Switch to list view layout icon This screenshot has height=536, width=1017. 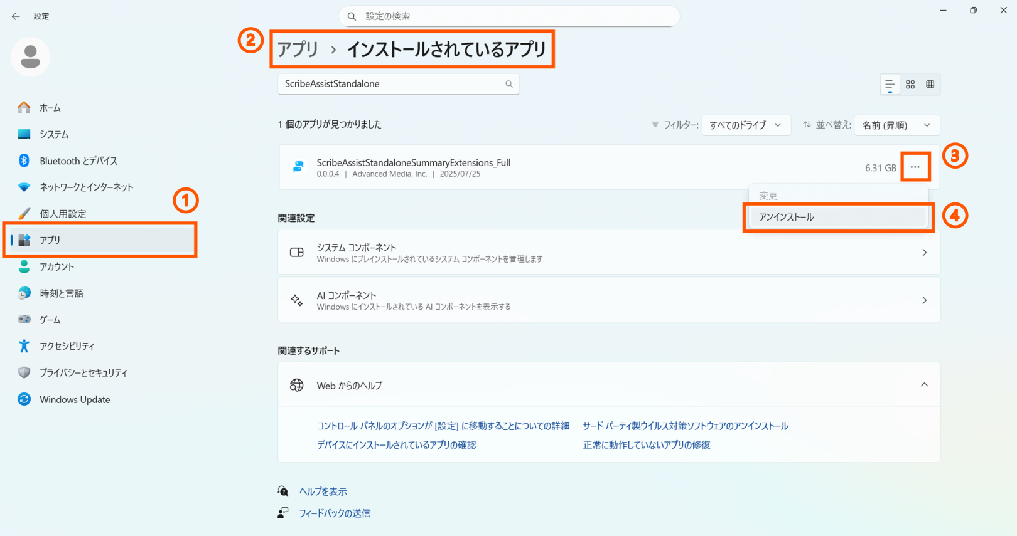[x=890, y=84]
